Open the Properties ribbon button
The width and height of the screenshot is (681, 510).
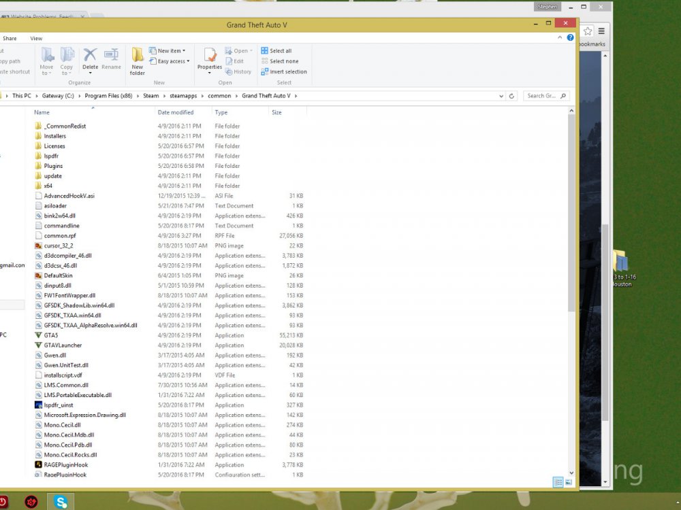click(x=210, y=60)
